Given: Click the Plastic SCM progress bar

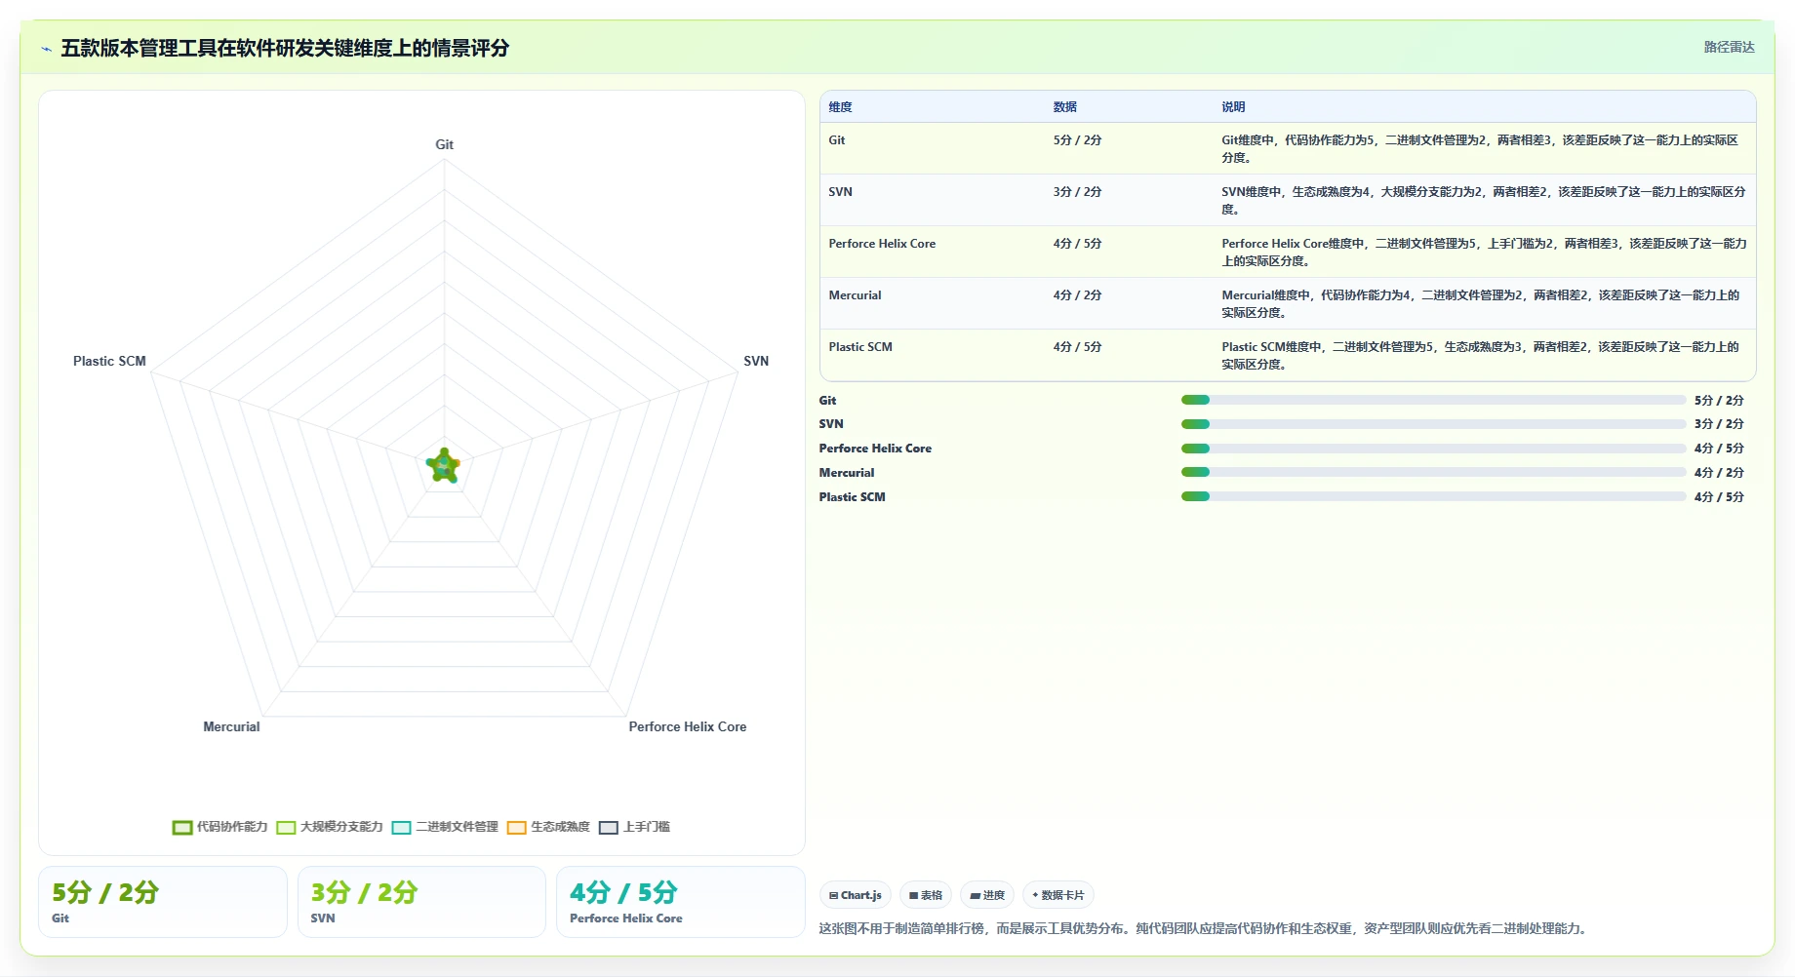Looking at the screenshot, I should (1433, 496).
